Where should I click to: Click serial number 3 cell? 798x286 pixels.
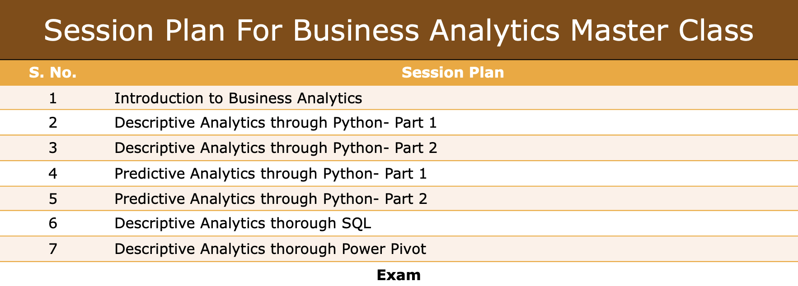pos(53,148)
